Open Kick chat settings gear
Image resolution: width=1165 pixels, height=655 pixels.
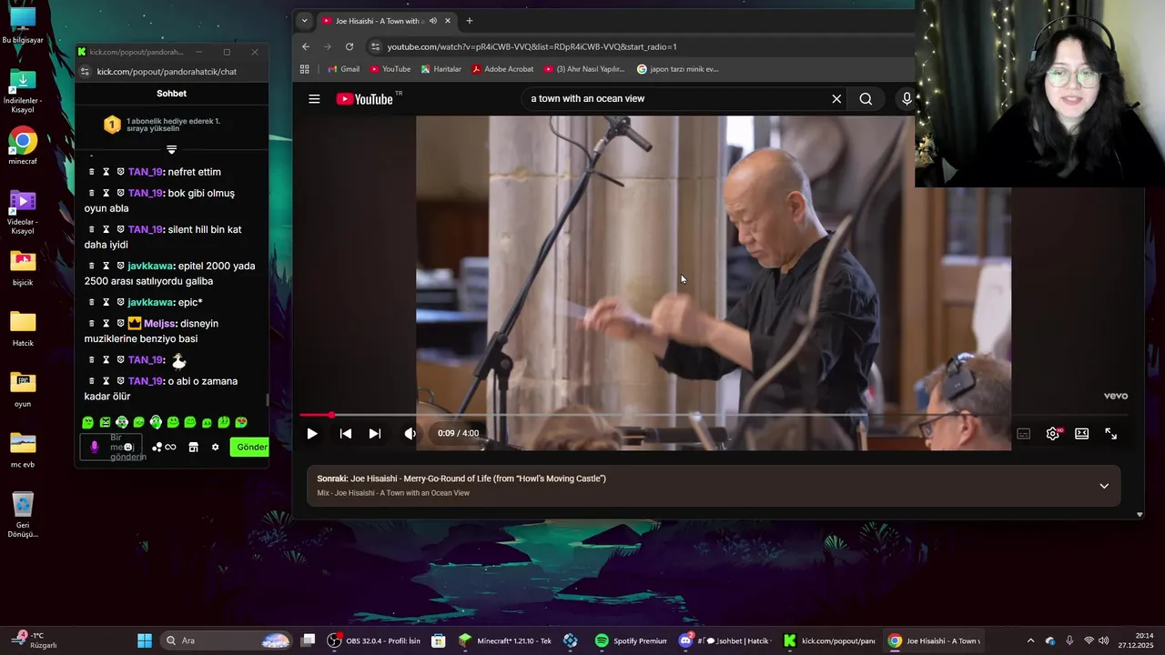tap(216, 448)
